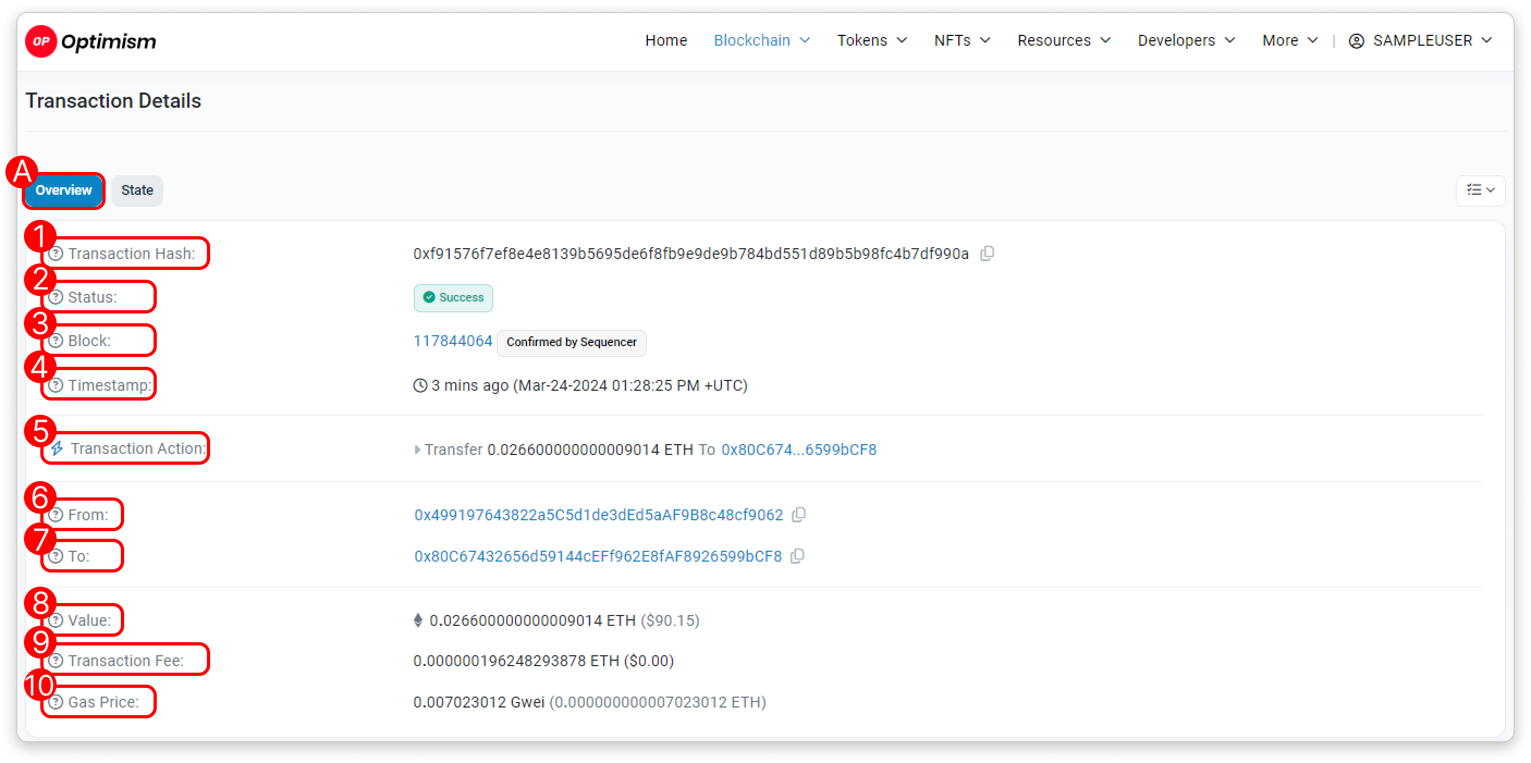The width and height of the screenshot is (1531, 763).
Task: Click the help icon beside Transaction Hash
Action: (x=56, y=254)
